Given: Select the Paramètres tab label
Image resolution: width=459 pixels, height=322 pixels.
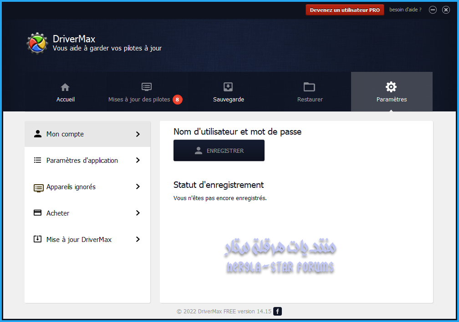Looking at the screenshot, I should click(392, 100).
